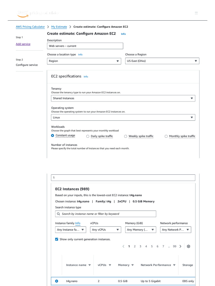Screen dimensions: 215x286
Task: Open the location type Region dropdown
Action: (x=84, y=61)
